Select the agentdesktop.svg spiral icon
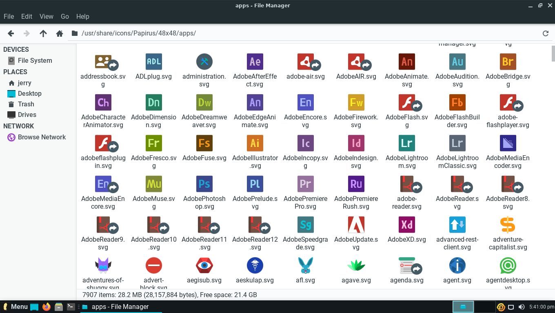This screenshot has height=313, width=555. pyautogui.click(x=508, y=265)
